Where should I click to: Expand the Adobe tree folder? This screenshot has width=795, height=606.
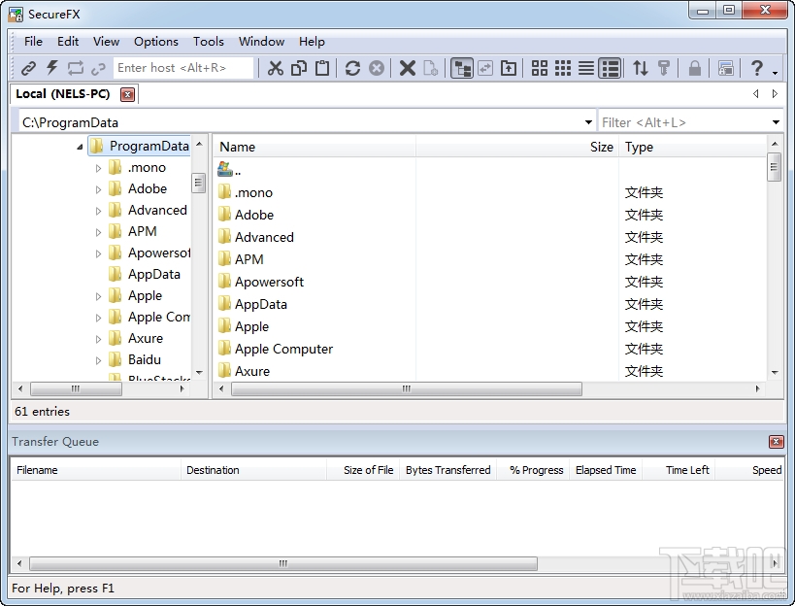tap(98, 189)
